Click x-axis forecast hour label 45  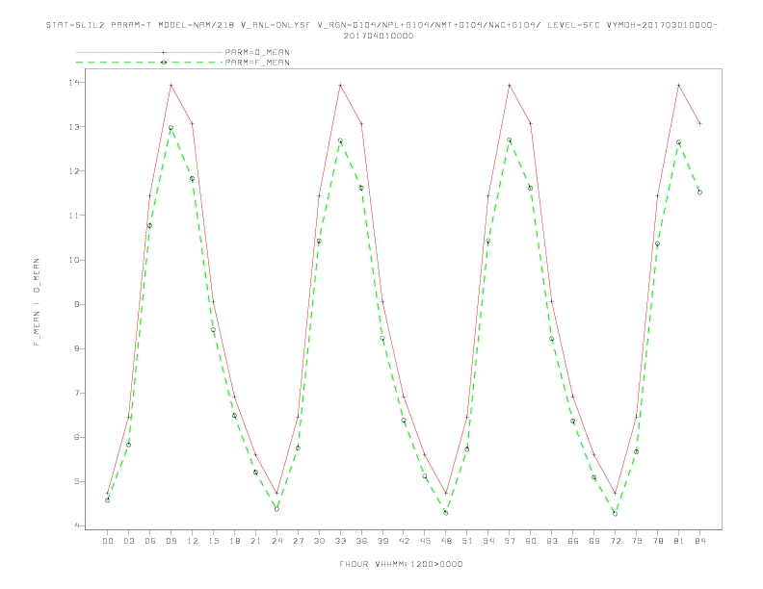(425, 541)
